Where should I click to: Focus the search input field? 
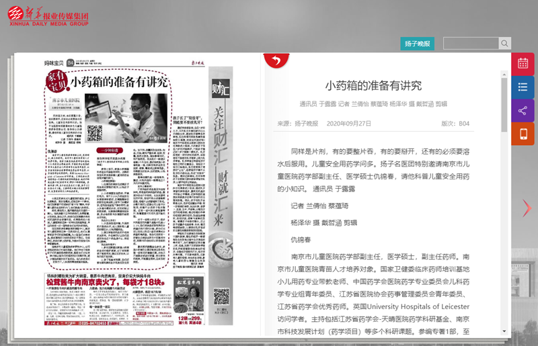(x=471, y=44)
